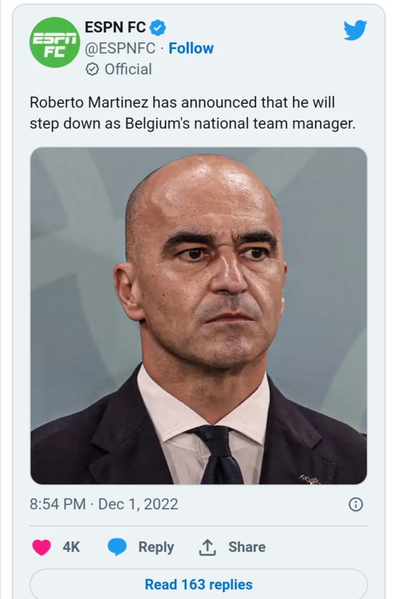
Task: Click the blue verified checkmark badge
Action: (157, 28)
